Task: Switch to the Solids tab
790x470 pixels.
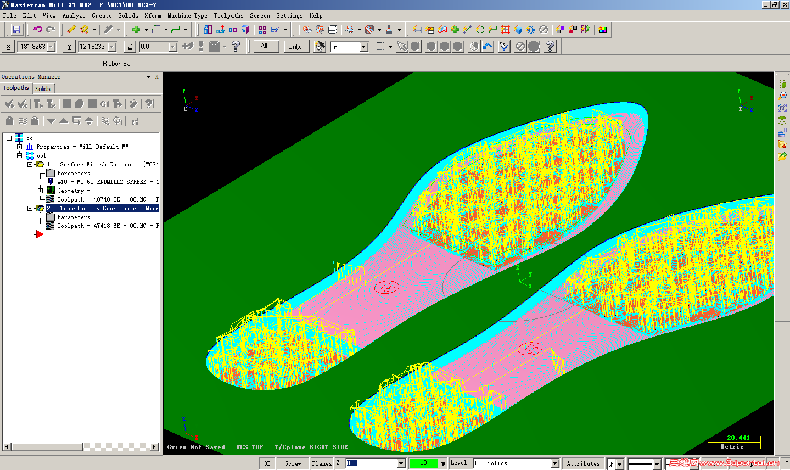Action: tap(43, 89)
